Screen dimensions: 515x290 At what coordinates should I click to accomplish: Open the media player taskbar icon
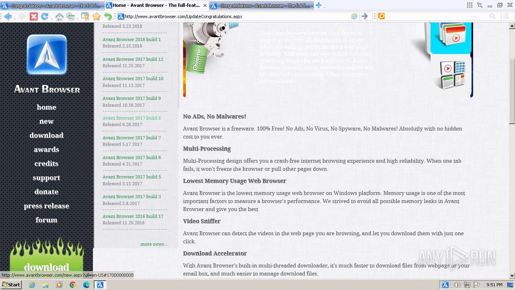point(59,285)
